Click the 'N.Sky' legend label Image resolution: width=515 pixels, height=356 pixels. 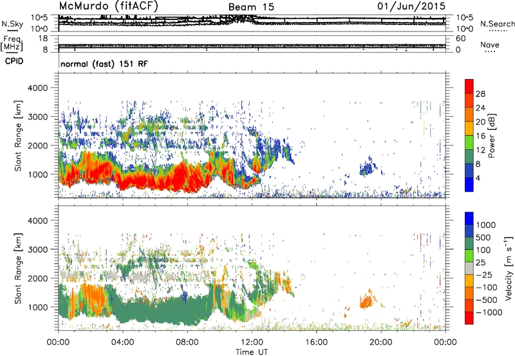click(12, 24)
